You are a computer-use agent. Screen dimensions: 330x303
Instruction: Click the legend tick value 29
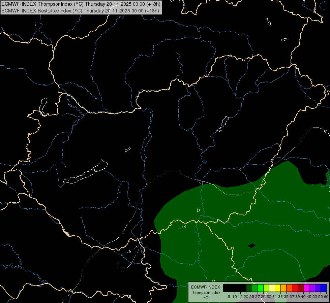click(x=263, y=297)
